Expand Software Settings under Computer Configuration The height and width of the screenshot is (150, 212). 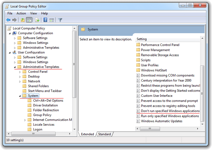coord(15,38)
